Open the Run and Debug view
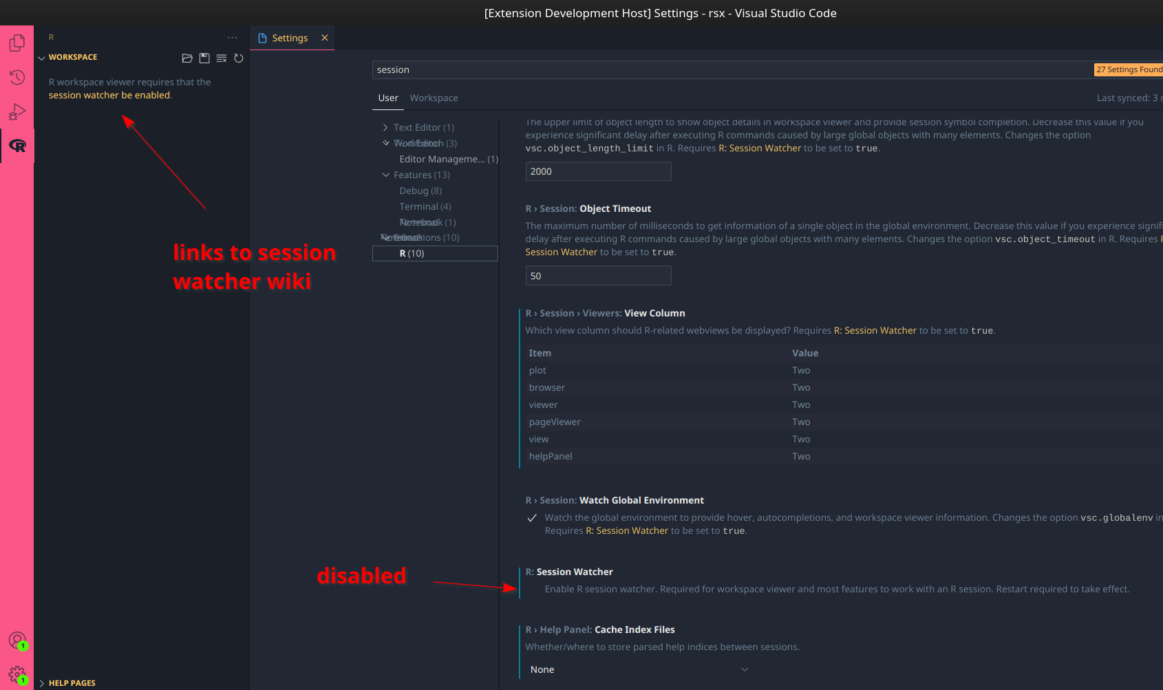The width and height of the screenshot is (1163, 690). [x=17, y=111]
